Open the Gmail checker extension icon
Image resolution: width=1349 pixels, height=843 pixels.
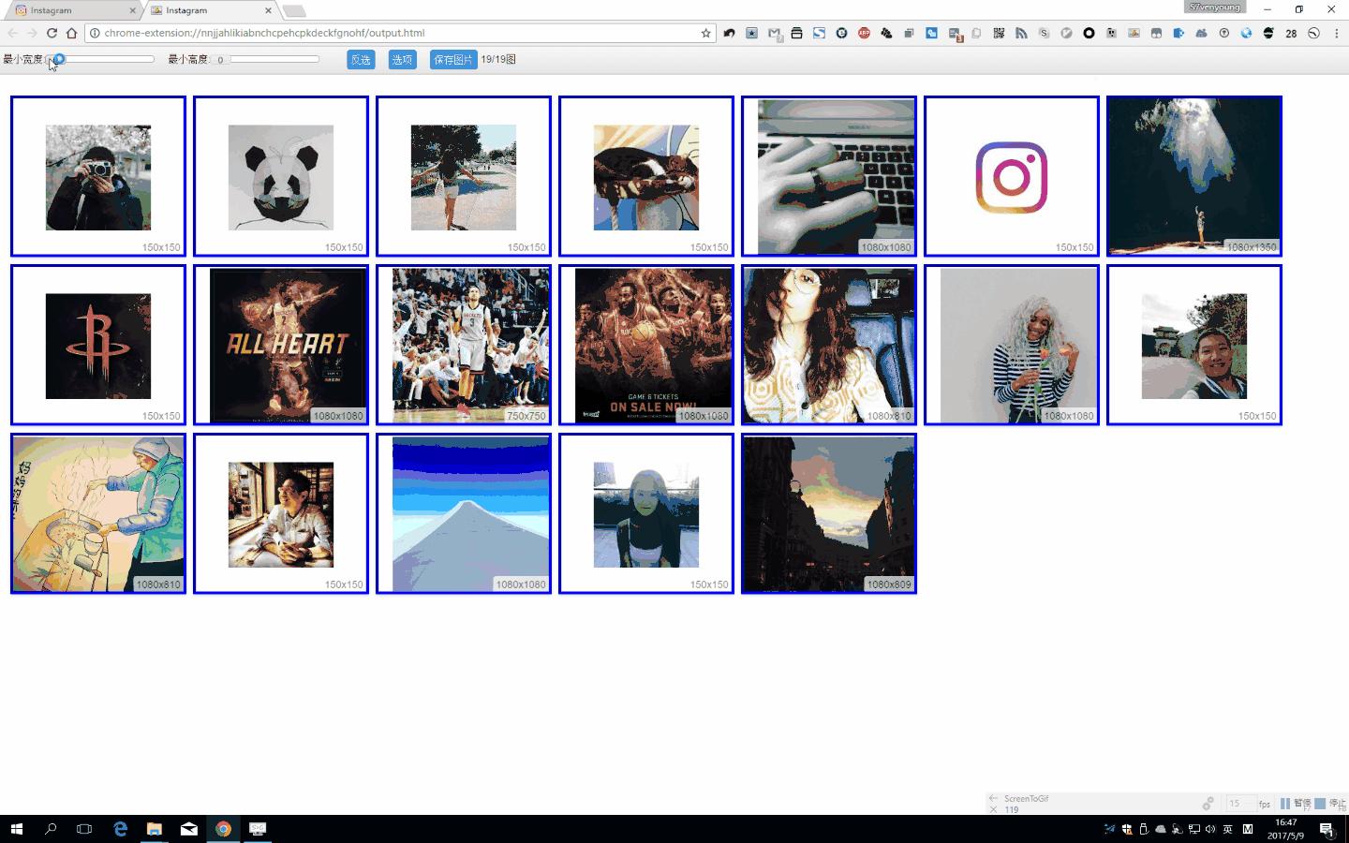(x=774, y=33)
